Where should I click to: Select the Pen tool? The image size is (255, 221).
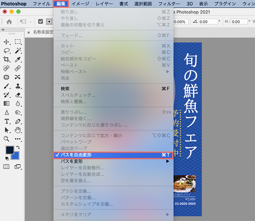pyautogui.click(x=18, y=121)
